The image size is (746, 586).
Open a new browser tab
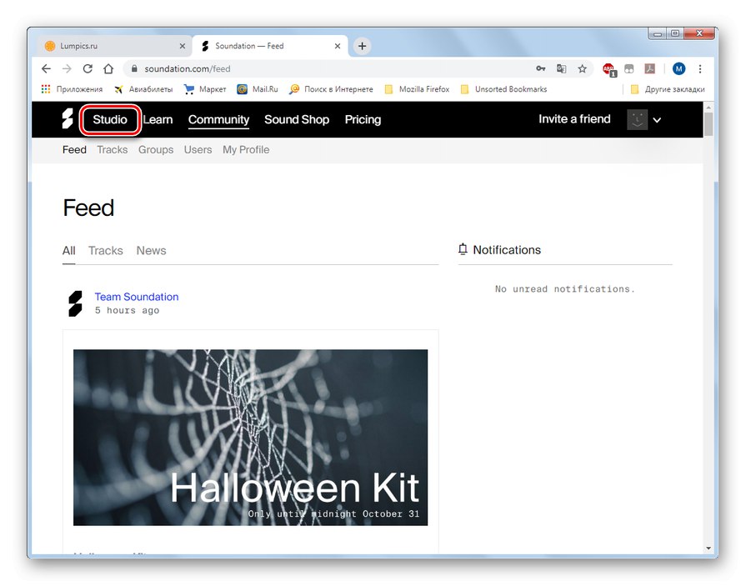click(362, 46)
